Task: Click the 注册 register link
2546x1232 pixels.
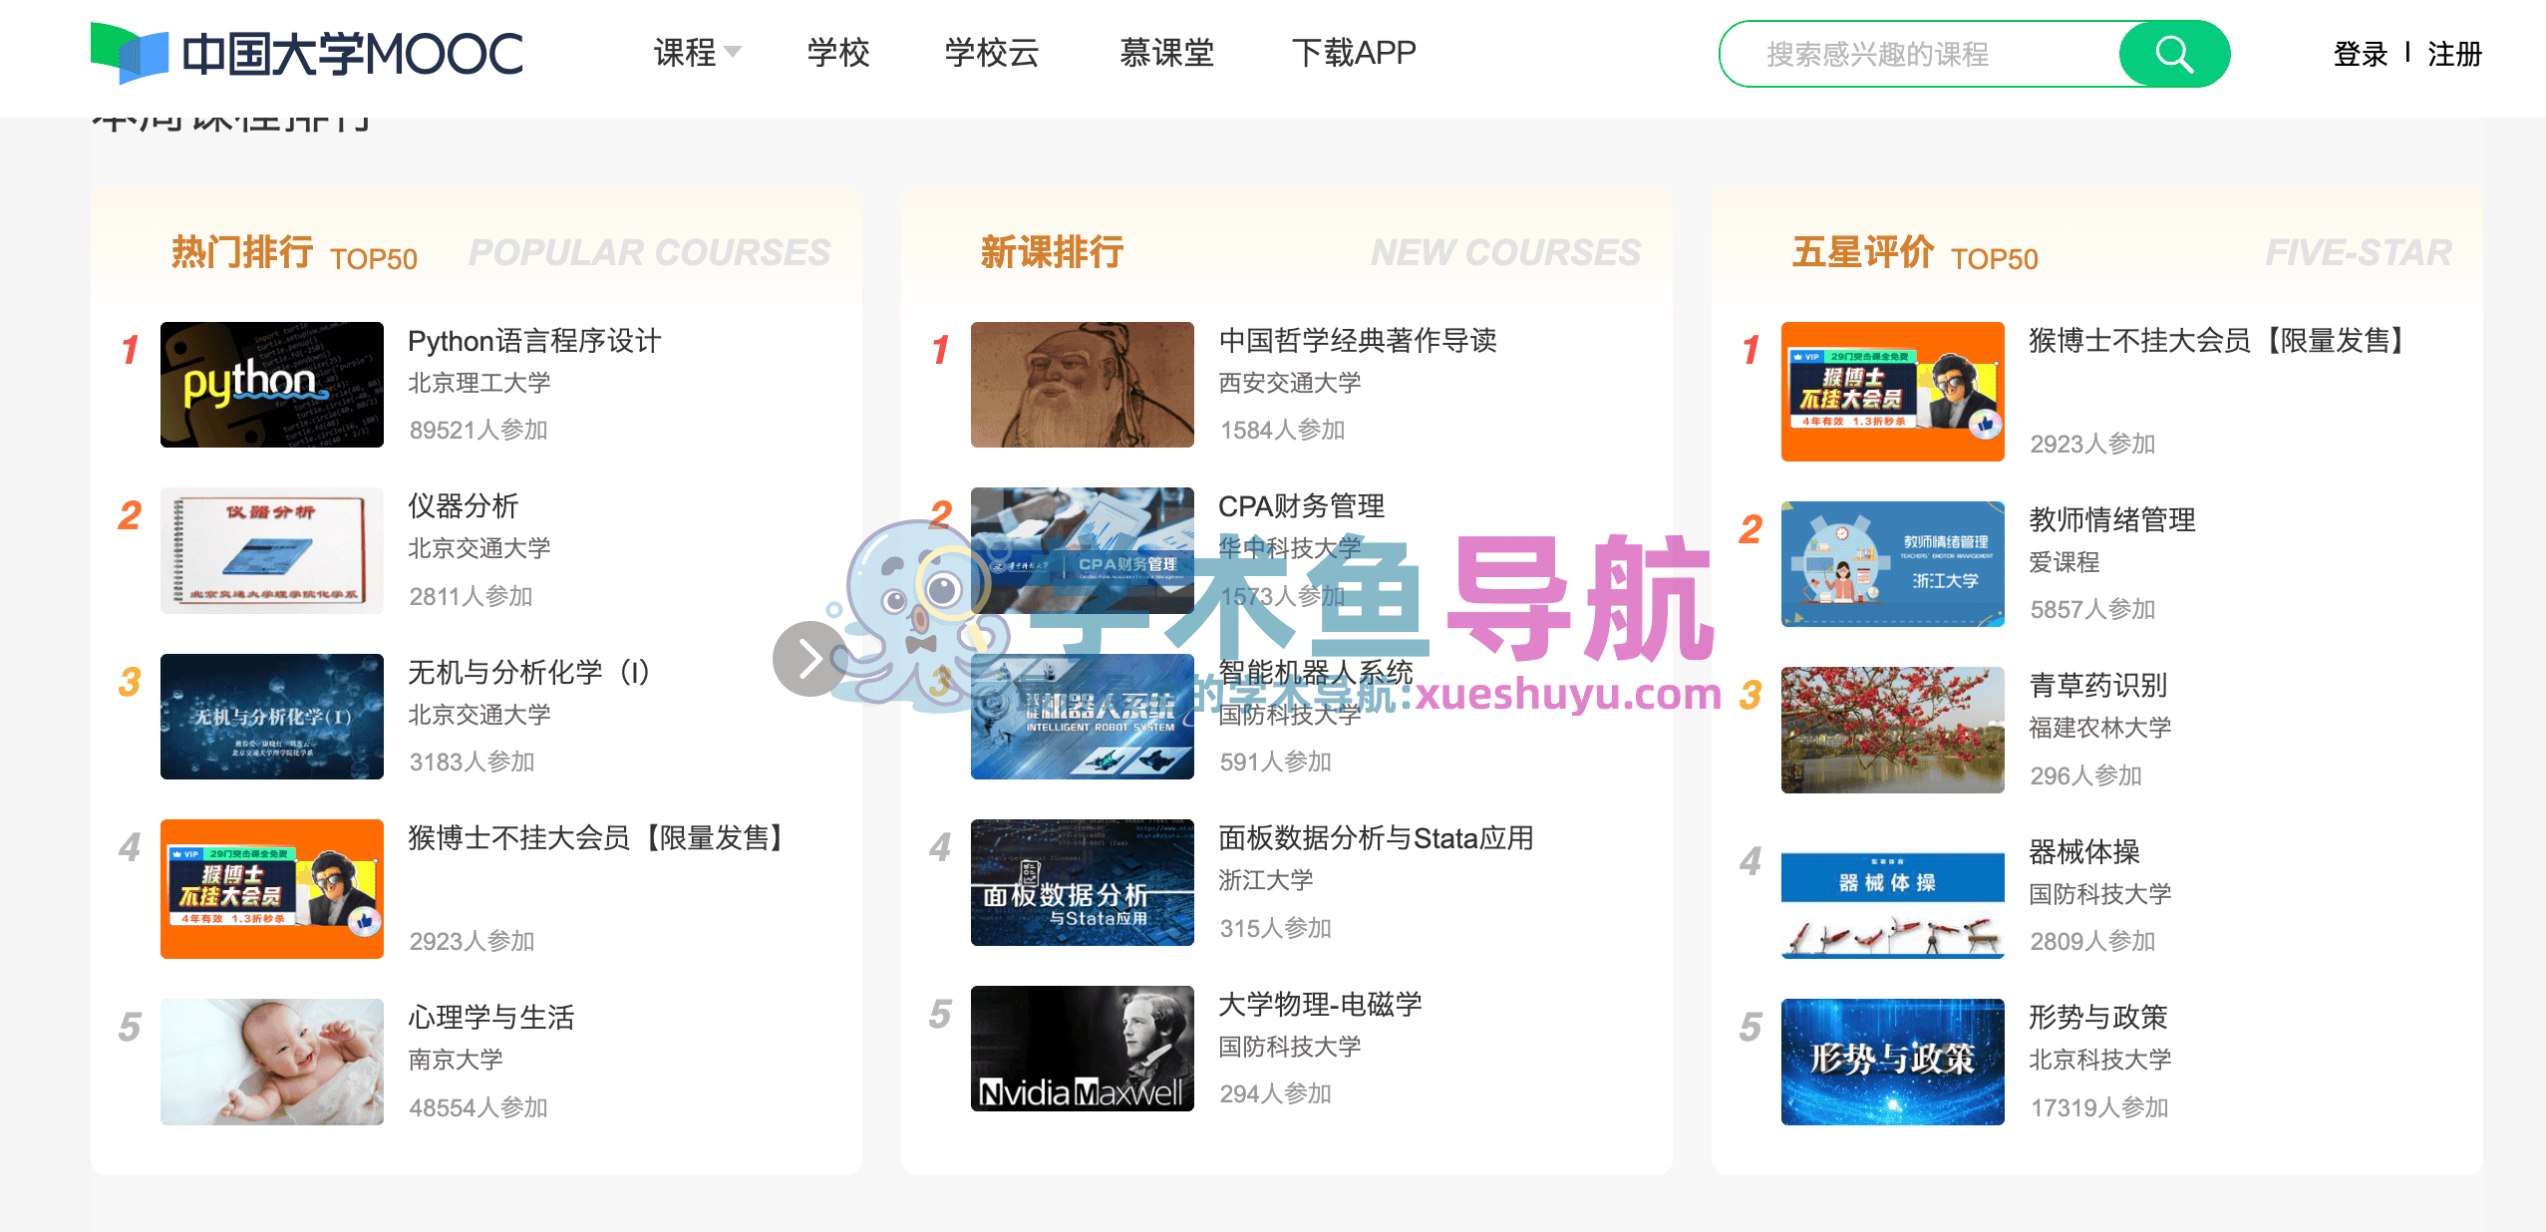Action: [x=2453, y=54]
